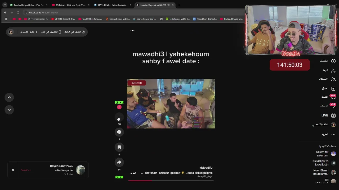Image resolution: width=339 pixels, height=190 pixels.
Task: Open the LIVE icon in sidebar
Action: click(x=333, y=115)
